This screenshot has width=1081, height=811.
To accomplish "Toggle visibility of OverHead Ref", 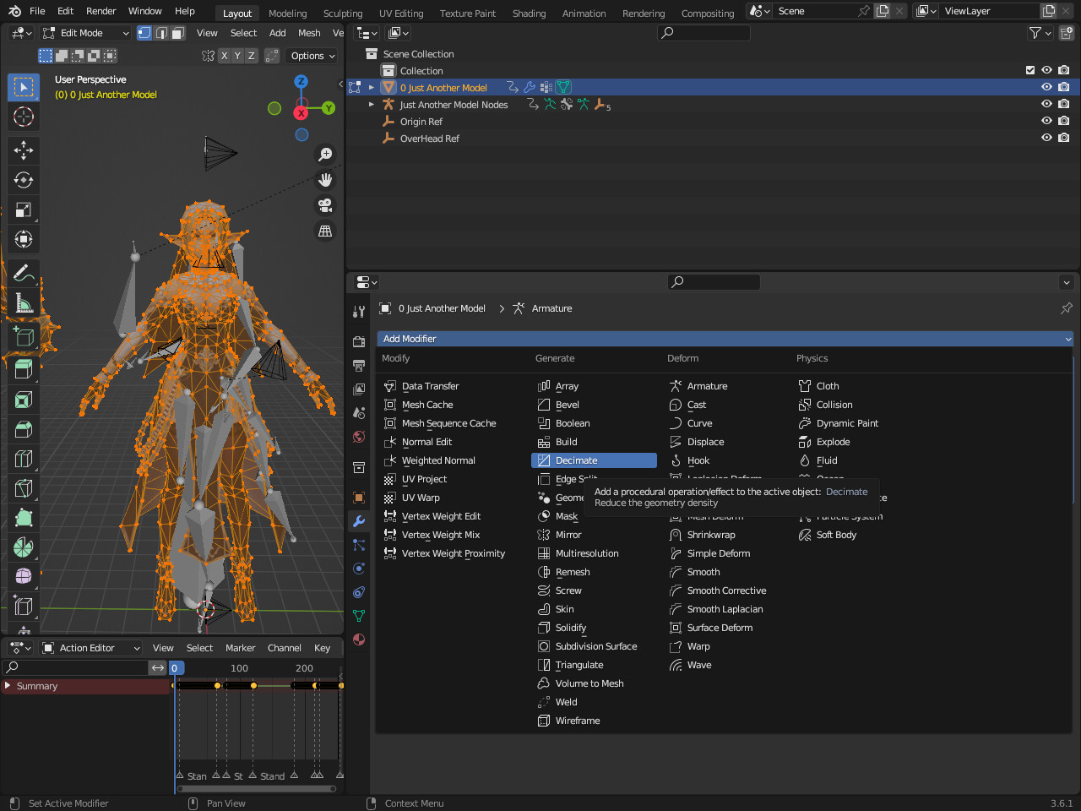I will click(1046, 138).
